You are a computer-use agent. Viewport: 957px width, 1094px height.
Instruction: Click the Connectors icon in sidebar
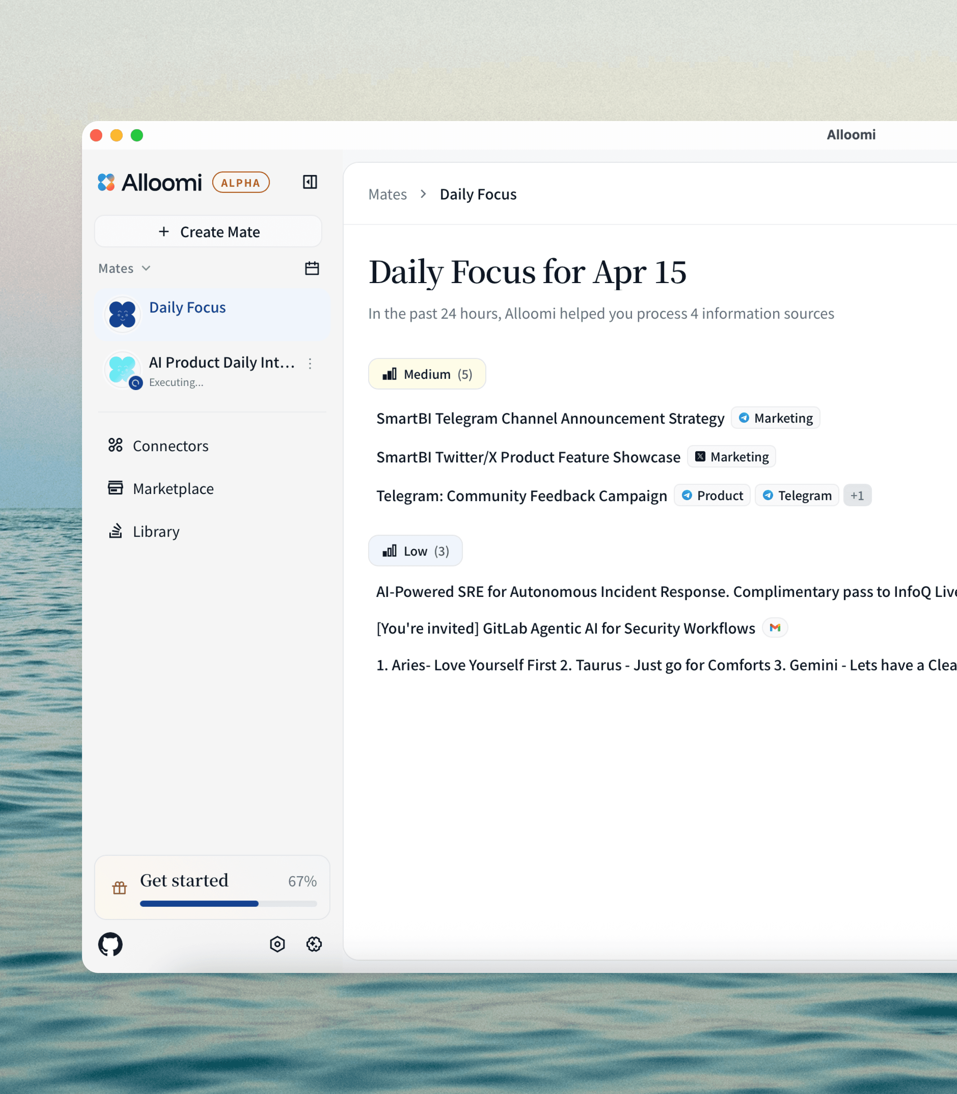[x=116, y=445]
